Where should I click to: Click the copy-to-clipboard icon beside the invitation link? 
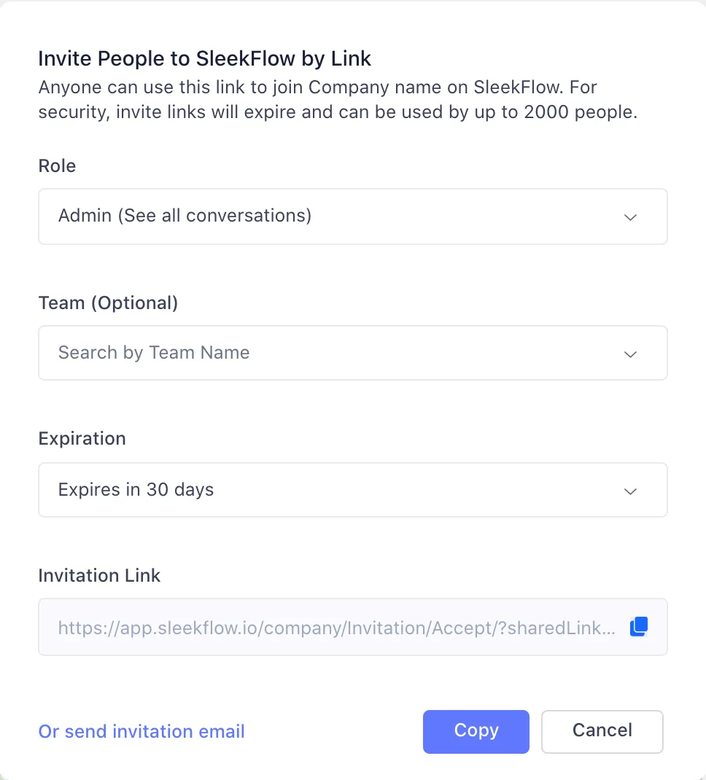pos(638,626)
